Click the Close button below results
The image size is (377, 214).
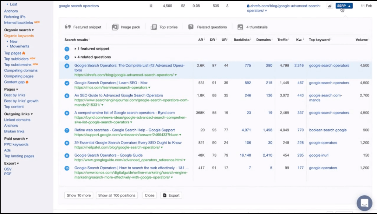click(x=149, y=195)
